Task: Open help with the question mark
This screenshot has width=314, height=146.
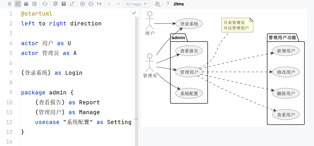Action: (x=168, y=4)
